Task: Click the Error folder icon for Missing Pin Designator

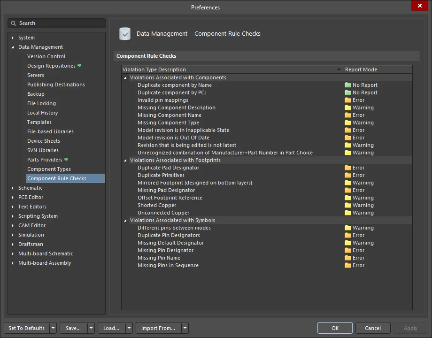Action: click(347, 250)
